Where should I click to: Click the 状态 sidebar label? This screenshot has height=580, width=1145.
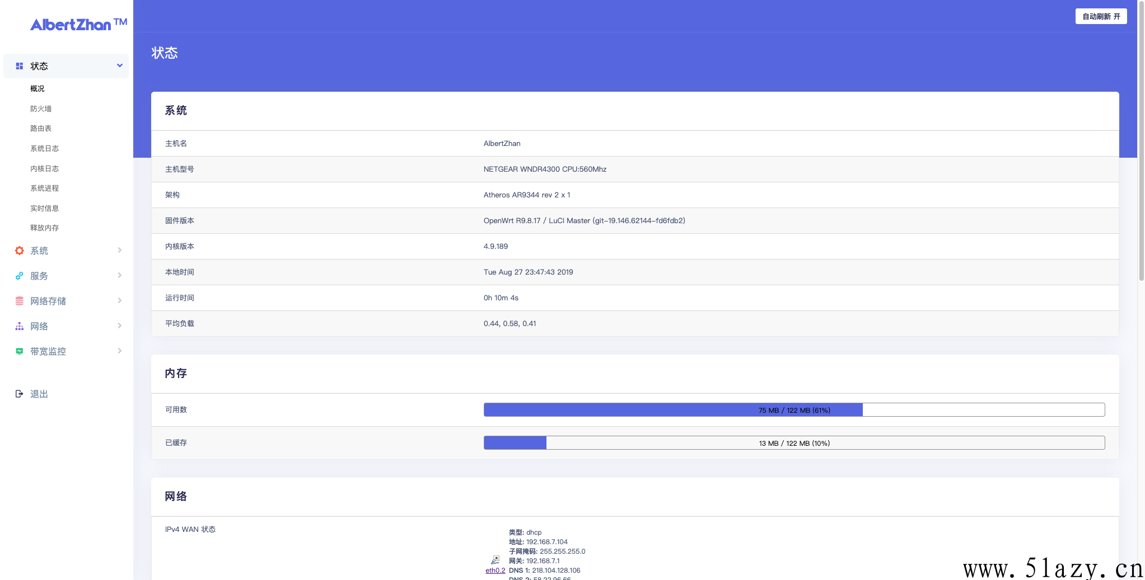coord(39,66)
